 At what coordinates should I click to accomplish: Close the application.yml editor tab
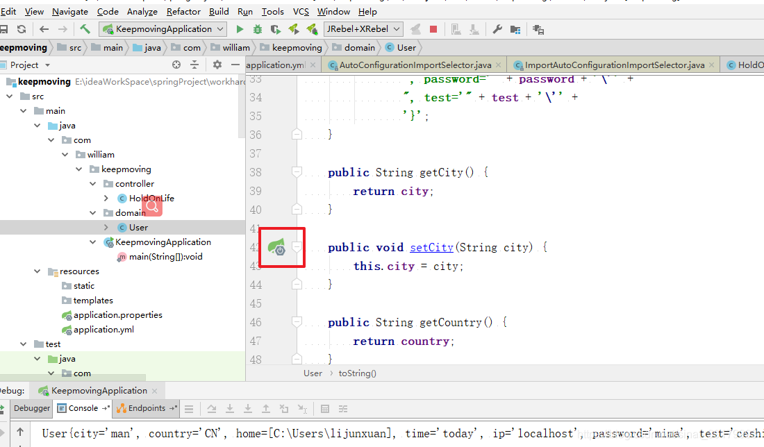(313, 65)
